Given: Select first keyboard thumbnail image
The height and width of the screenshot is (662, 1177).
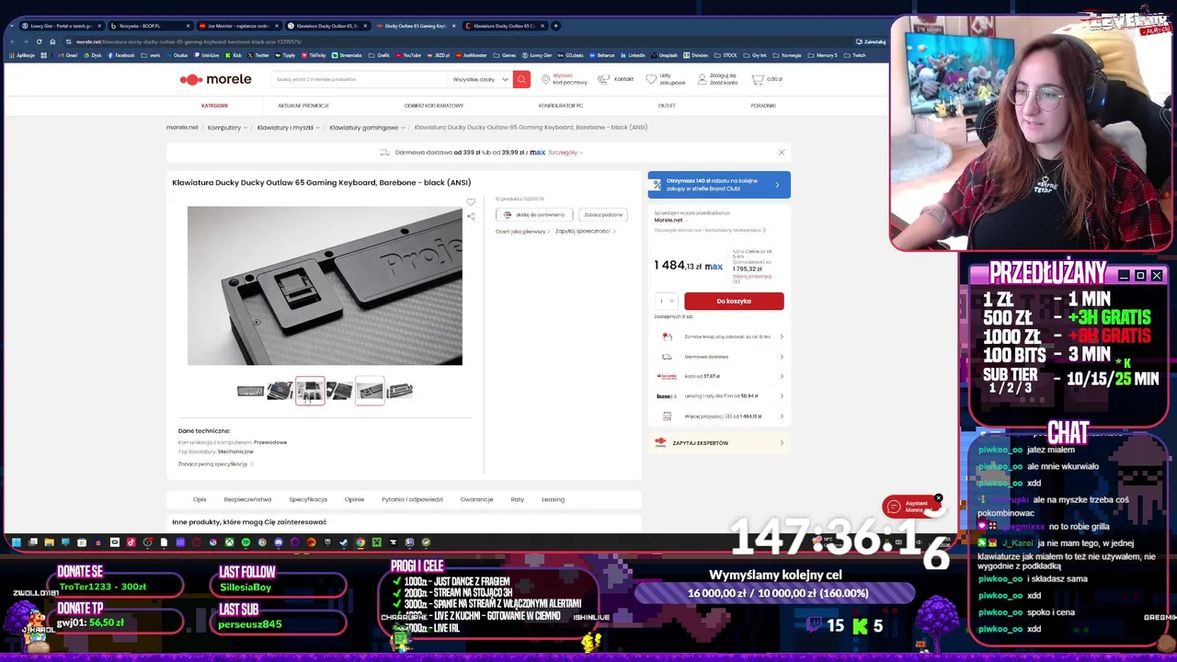Looking at the screenshot, I should (250, 391).
